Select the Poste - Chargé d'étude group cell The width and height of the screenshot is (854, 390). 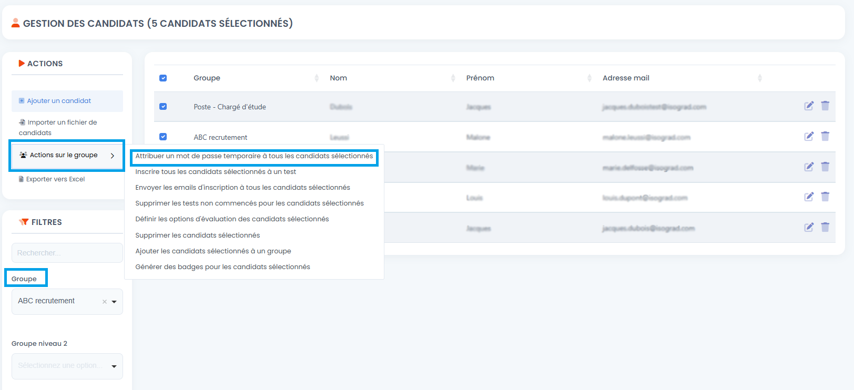click(x=230, y=107)
